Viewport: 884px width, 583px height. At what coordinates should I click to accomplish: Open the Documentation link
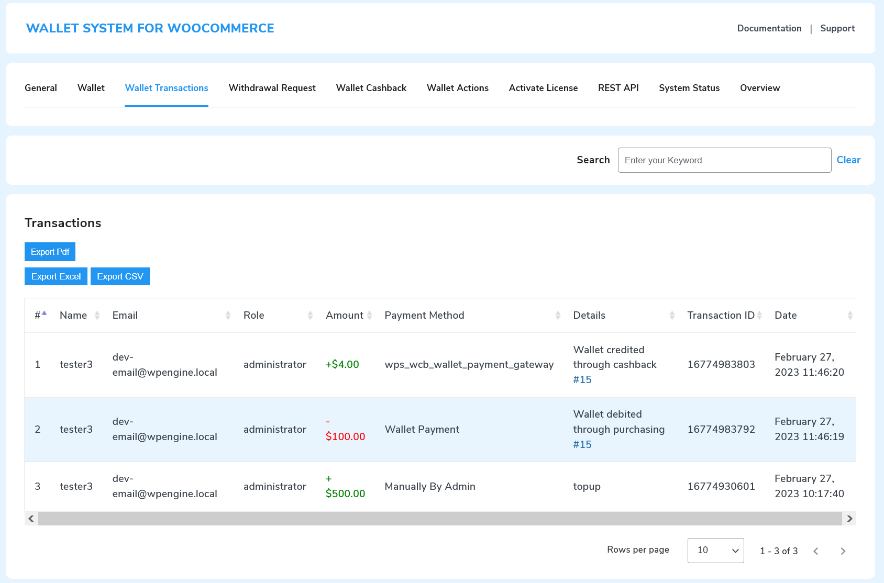point(769,28)
